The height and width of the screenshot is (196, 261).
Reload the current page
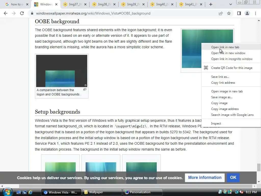click(x=22, y=13)
